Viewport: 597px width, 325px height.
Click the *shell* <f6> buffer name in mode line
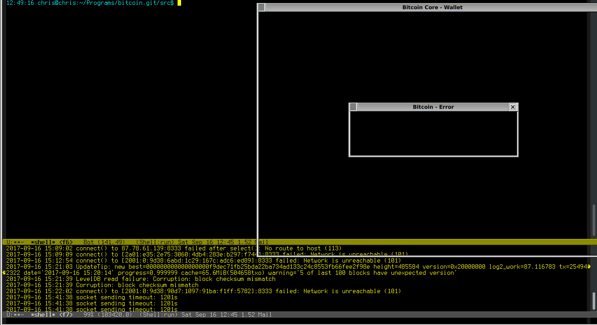[52, 242]
